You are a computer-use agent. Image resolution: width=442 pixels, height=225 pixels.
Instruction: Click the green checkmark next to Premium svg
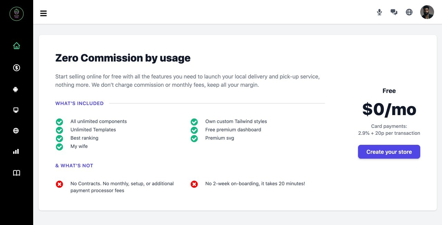(x=194, y=138)
